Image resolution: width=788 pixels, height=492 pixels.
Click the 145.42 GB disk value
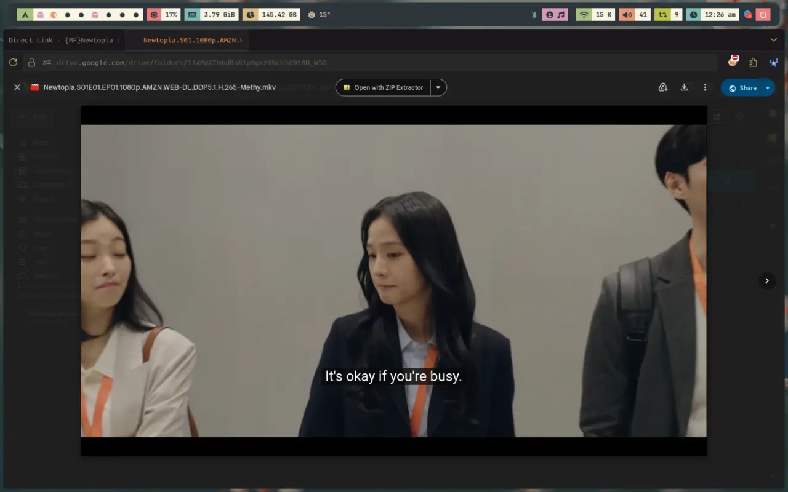[x=278, y=14]
